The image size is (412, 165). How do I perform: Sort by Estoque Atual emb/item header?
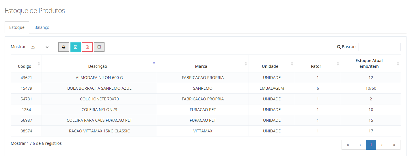click(369, 63)
